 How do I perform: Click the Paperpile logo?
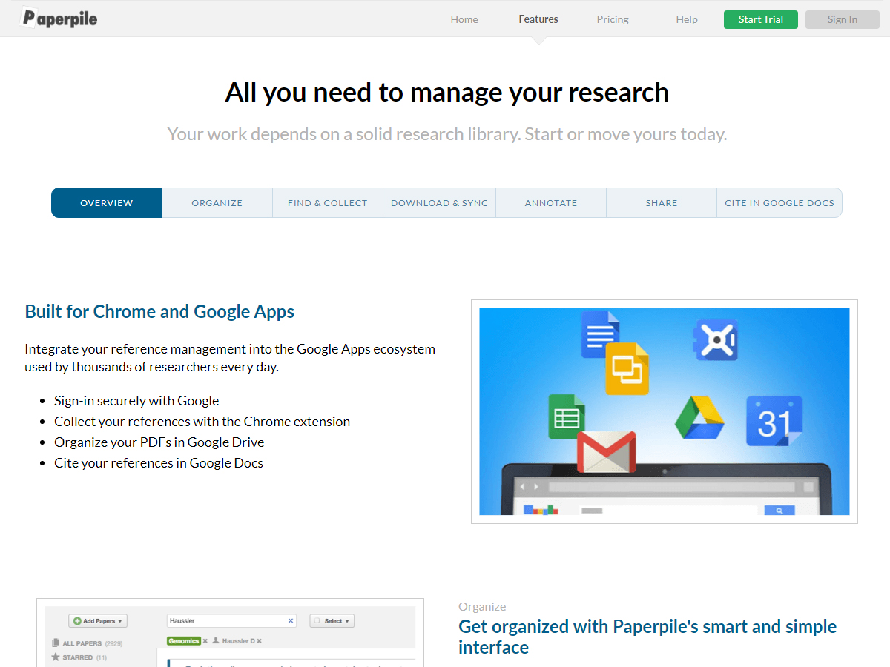tap(58, 18)
